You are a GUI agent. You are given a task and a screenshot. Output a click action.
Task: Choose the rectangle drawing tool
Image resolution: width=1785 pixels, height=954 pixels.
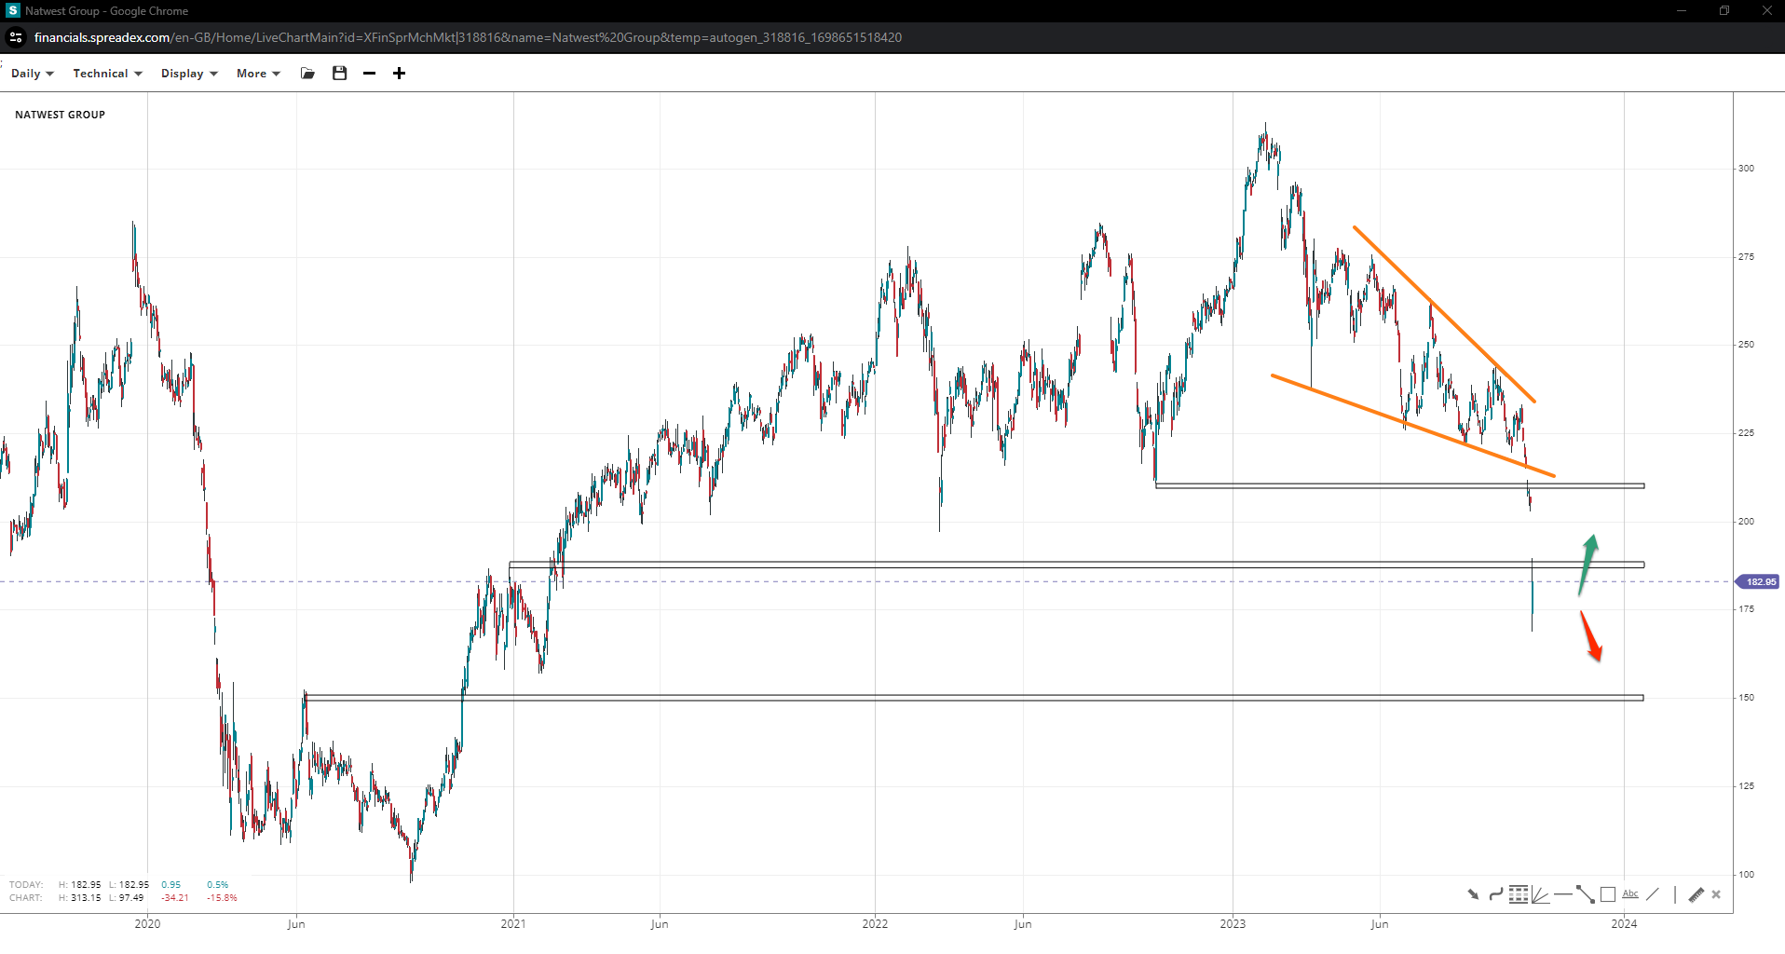coord(1608,894)
